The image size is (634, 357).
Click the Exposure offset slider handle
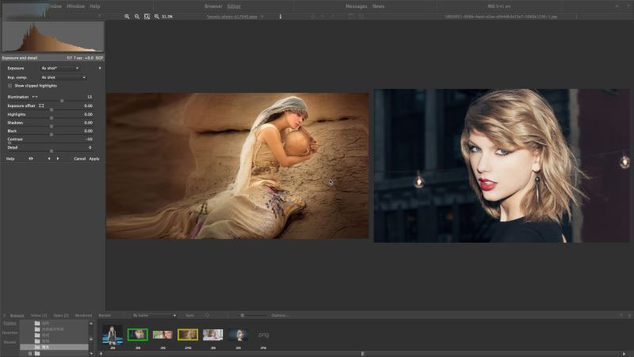pyautogui.click(x=52, y=109)
